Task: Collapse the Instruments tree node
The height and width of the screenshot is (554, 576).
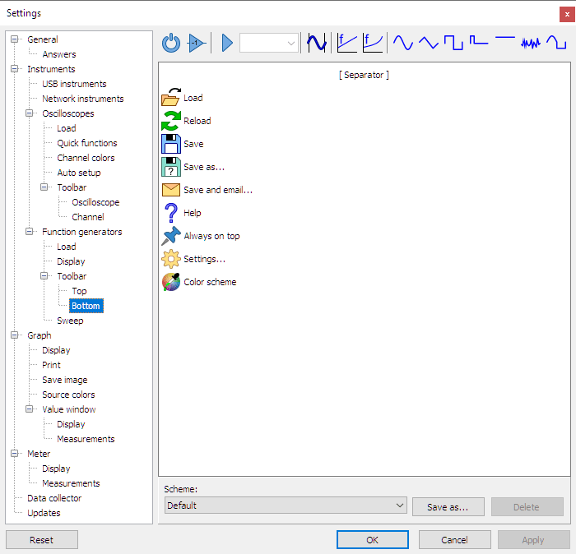Action: (x=14, y=69)
